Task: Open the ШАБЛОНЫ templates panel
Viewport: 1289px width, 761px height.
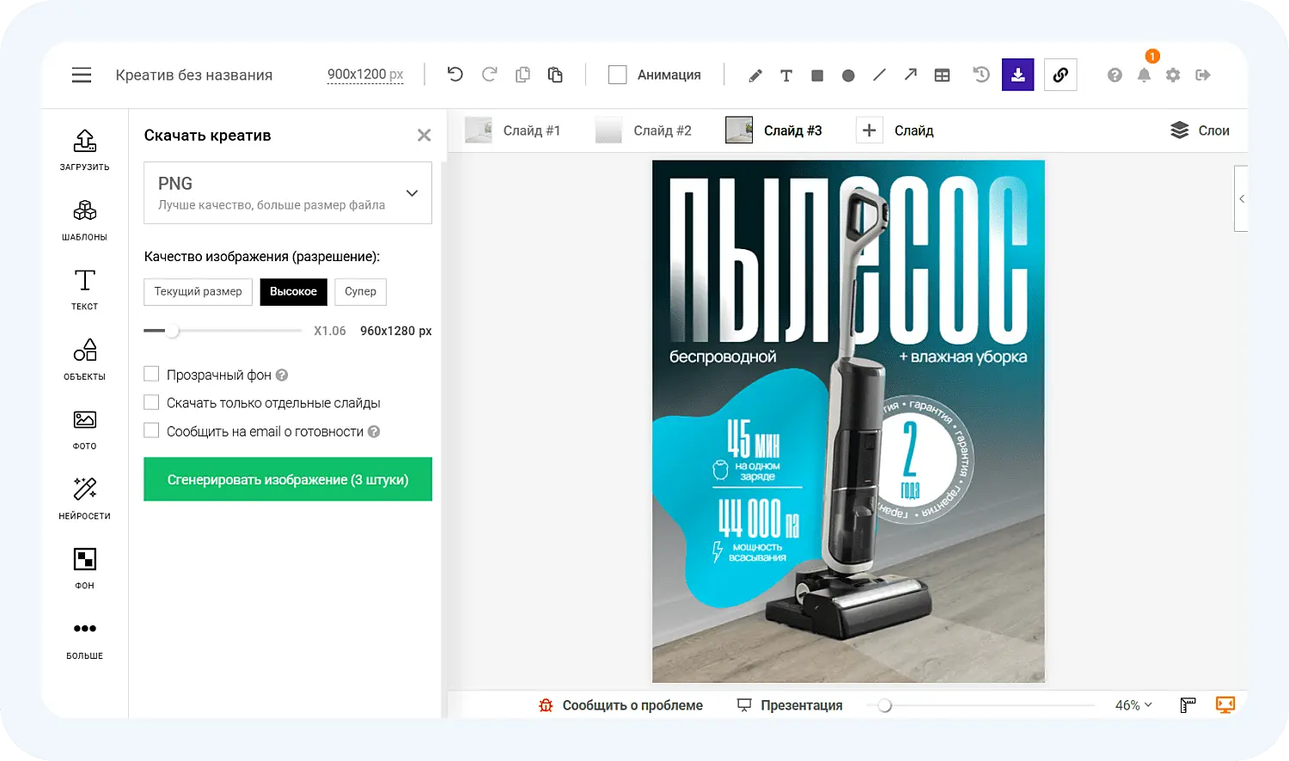Action: [83, 219]
